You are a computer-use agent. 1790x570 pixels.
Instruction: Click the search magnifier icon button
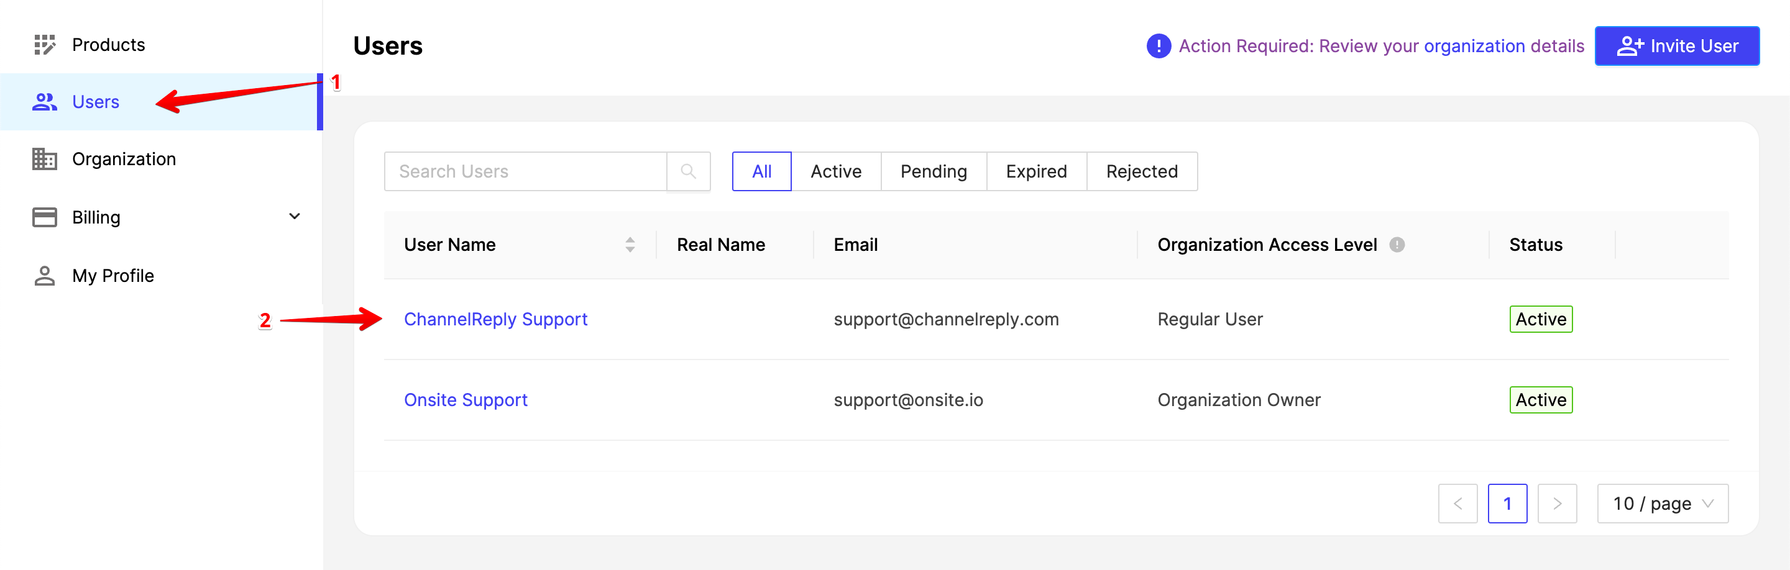point(688,171)
